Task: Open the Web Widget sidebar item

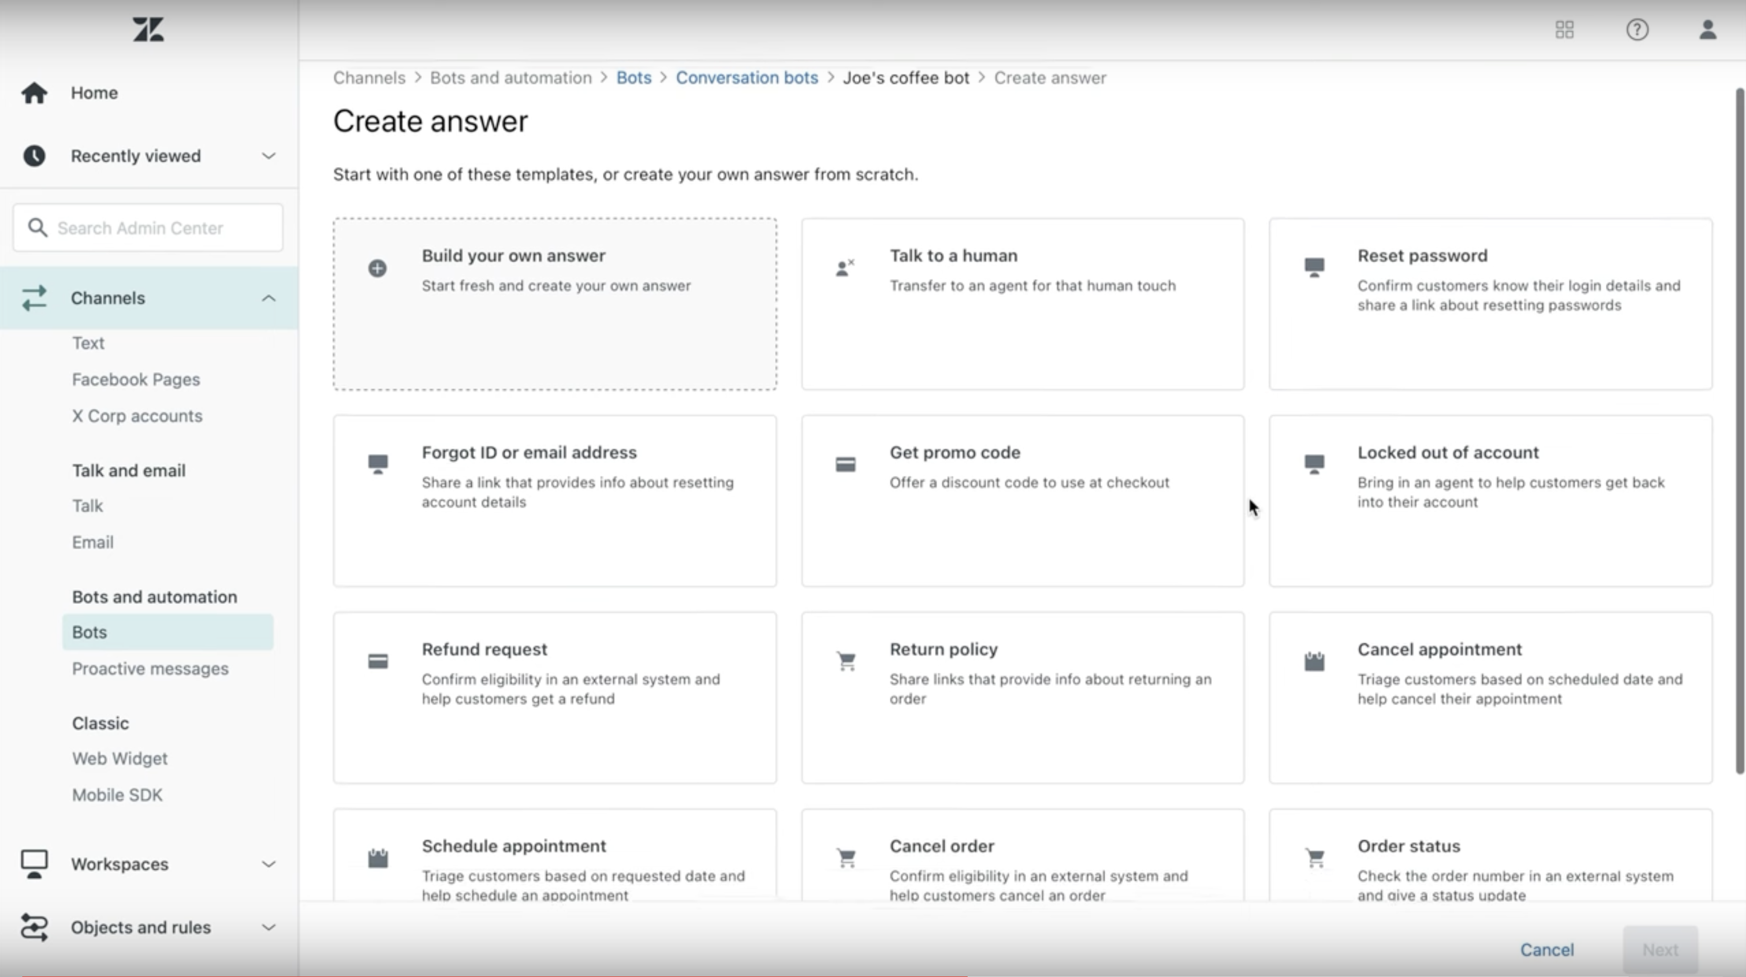Action: [x=120, y=759]
